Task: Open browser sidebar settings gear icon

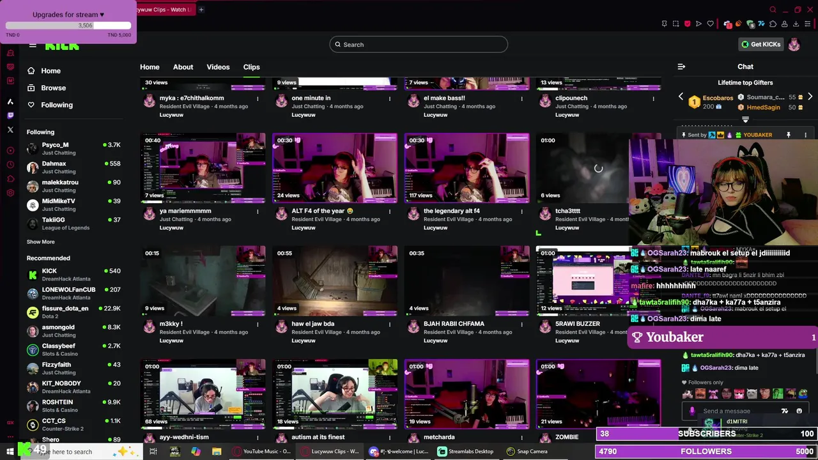Action: point(10,193)
